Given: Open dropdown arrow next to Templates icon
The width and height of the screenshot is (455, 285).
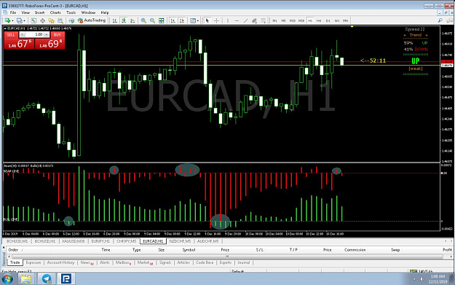Looking at the screenshot, I should [197, 21].
